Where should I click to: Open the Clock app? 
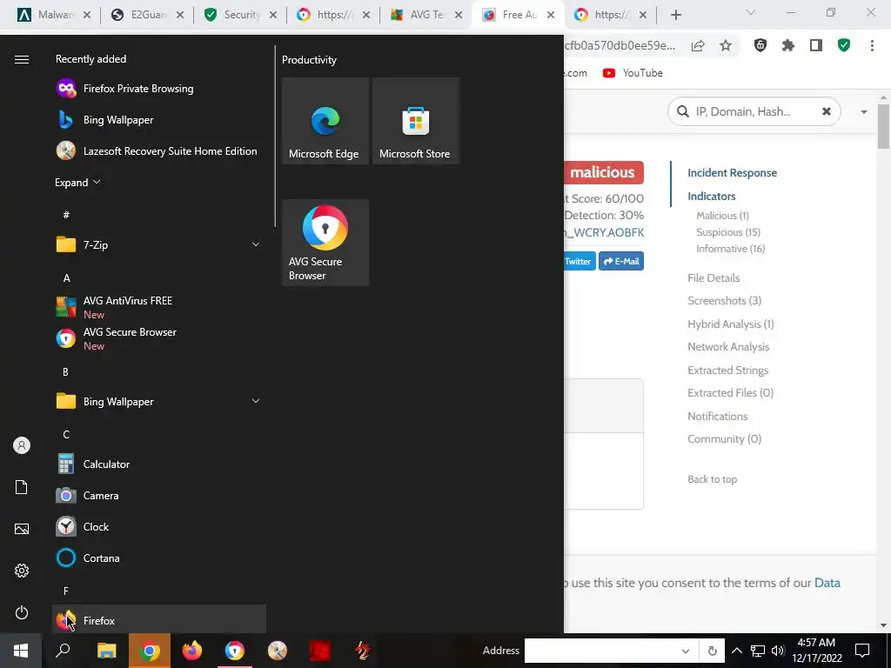pyautogui.click(x=160, y=526)
